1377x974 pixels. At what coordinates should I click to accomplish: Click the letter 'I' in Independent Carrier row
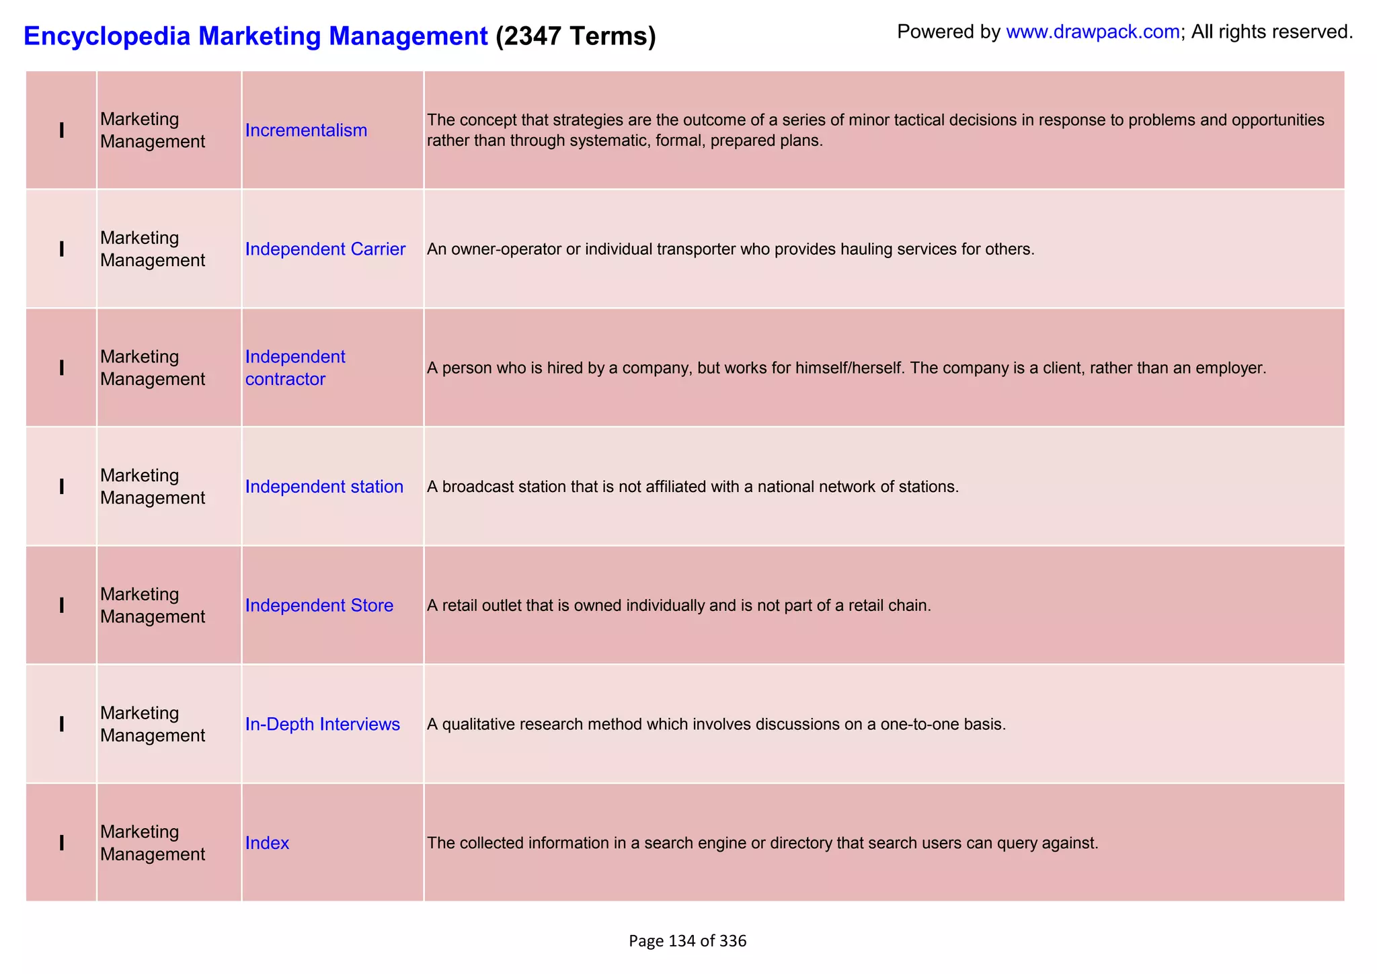click(x=62, y=249)
